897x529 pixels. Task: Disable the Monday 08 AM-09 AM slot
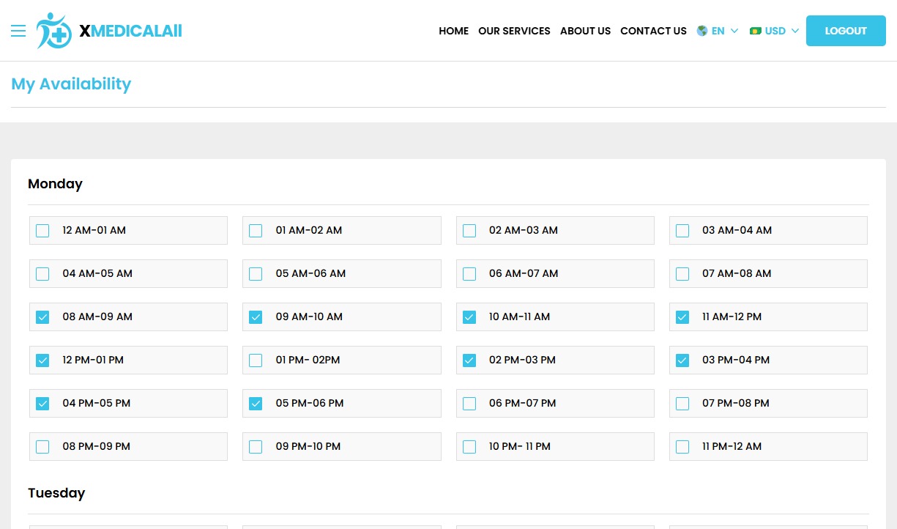click(42, 317)
